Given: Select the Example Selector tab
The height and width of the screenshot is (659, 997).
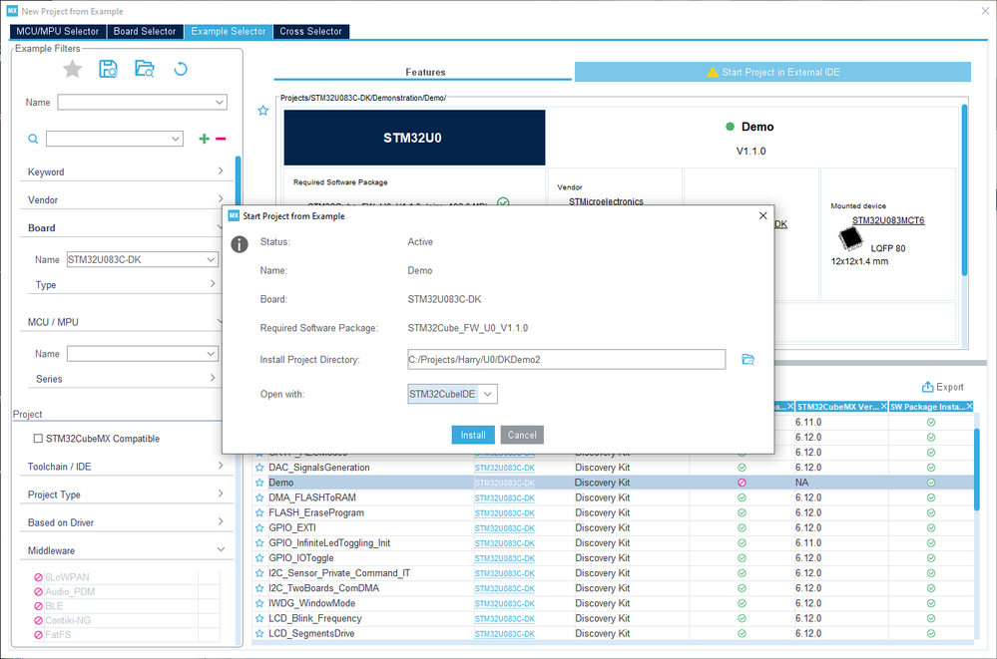Looking at the screenshot, I should click(x=229, y=31).
